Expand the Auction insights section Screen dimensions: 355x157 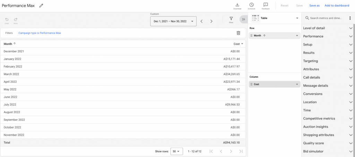328,127
